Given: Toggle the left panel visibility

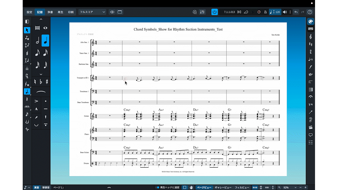Looking at the screenshot, I should pyautogui.click(x=27, y=21).
